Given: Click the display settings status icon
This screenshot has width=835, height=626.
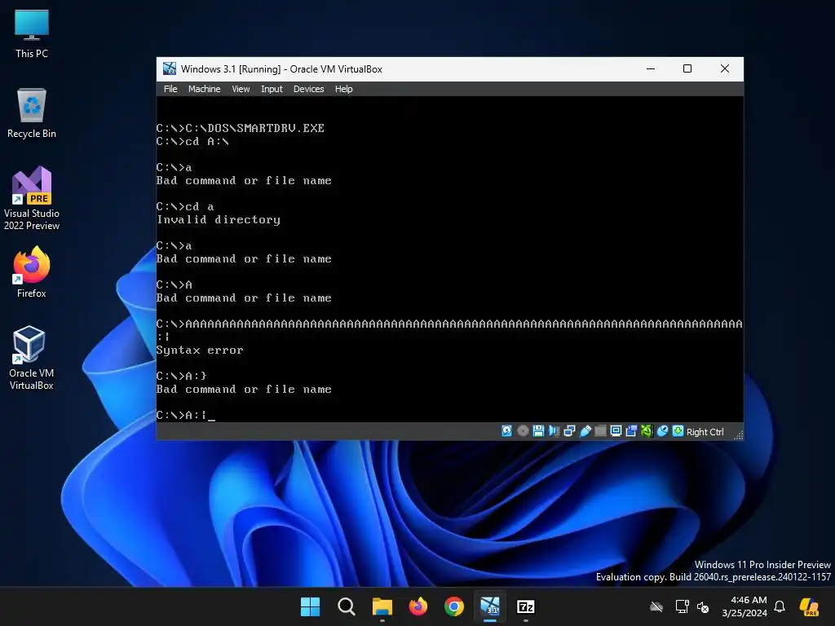Looking at the screenshot, I should [x=616, y=431].
